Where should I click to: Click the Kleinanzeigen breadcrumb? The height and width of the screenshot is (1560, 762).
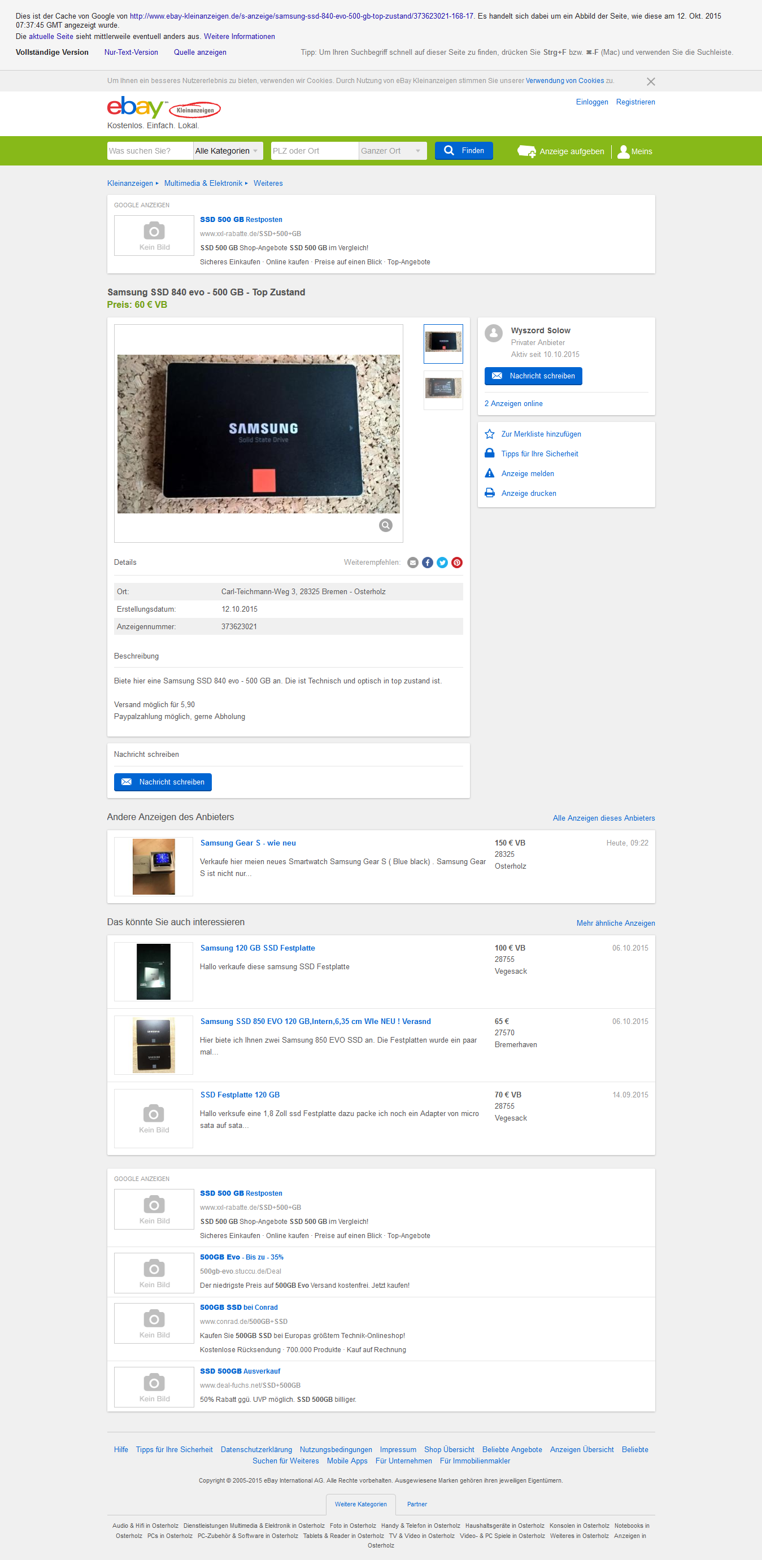pyautogui.click(x=130, y=184)
